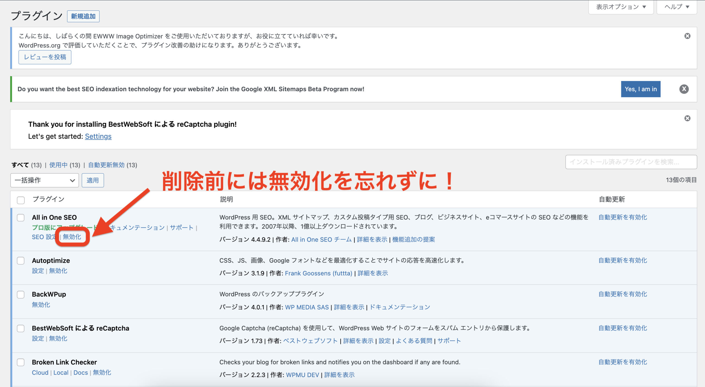The height and width of the screenshot is (387, 705).
Task: Open reCaptcha 設定 link under plugin name
Action: [38, 339]
